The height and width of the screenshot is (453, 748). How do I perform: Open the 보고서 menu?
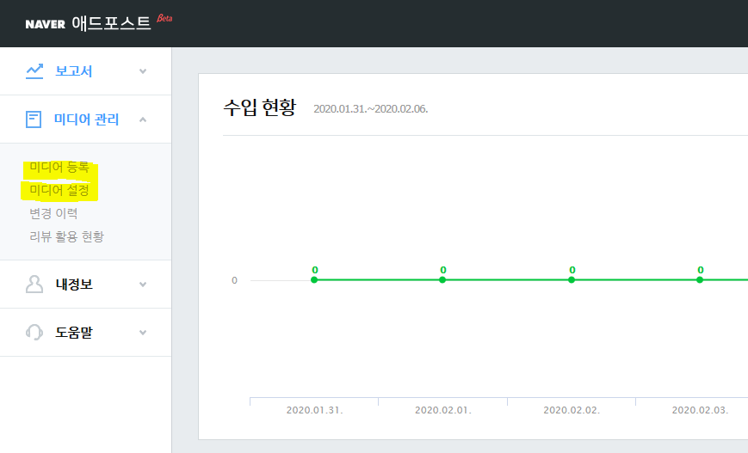(73, 71)
